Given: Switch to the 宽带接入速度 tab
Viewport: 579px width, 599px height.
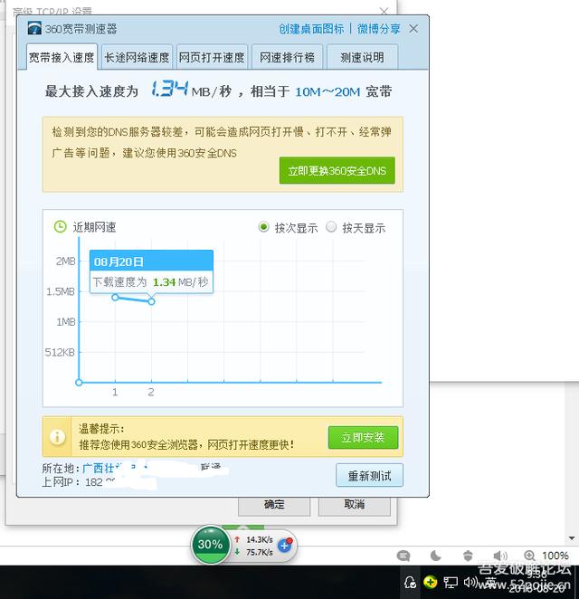Looking at the screenshot, I should (62, 57).
